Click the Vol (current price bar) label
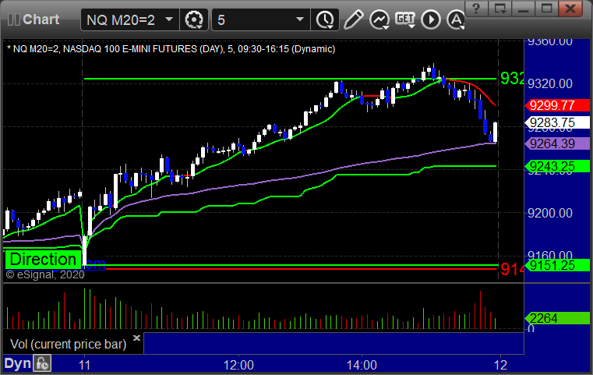Viewport: 593px width, 375px height. pos(68,344)
